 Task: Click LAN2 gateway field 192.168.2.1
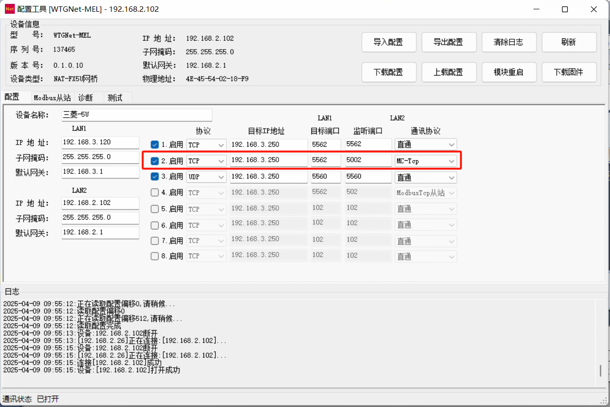point(101,232)
